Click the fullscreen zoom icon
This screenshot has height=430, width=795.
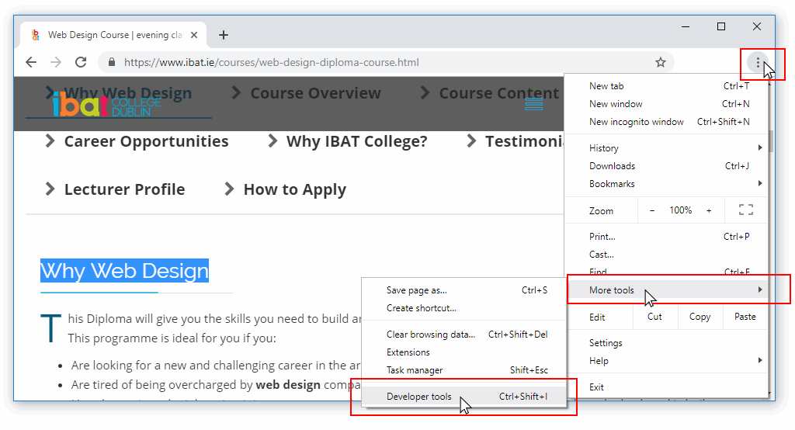click(746, 210)
